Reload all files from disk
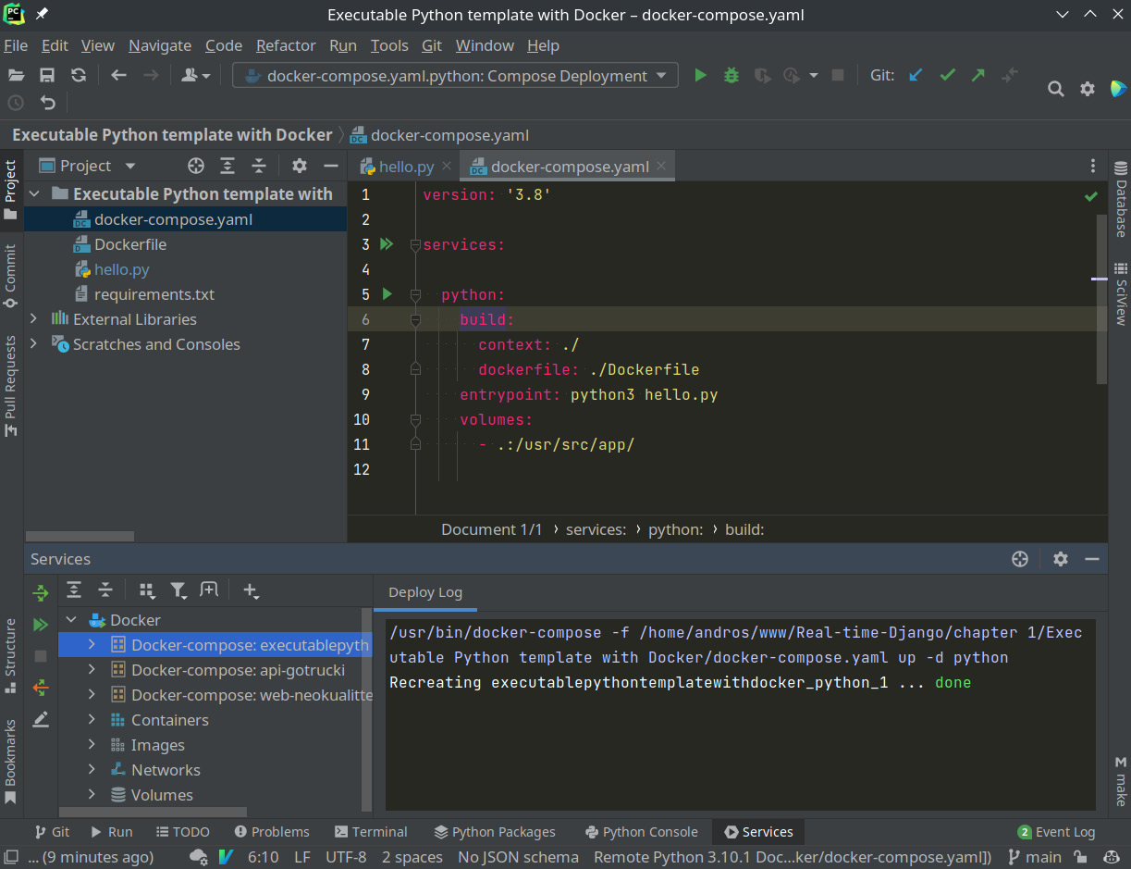This screenshot has width=1131, height=869. coord(79,76)
